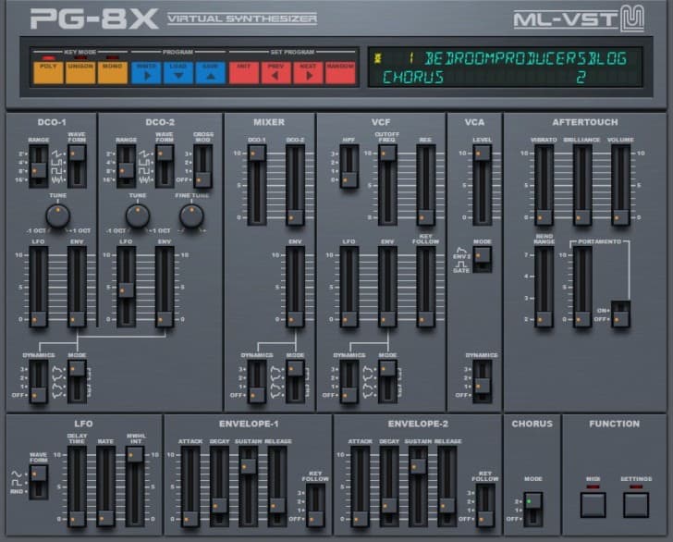Image resolution: width=673 pixels, height=542 pixels.
Task: Toggle the PORTAMENTO on/off switch
Action: (620, 314)
